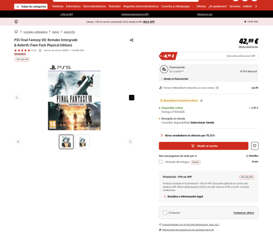Open ¿Te ayudamos? help link

click(x=218, y=6)
